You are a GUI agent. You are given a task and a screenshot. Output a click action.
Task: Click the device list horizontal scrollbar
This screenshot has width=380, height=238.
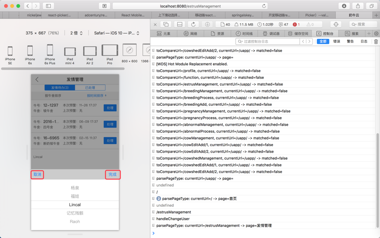(x=63, y=69)
